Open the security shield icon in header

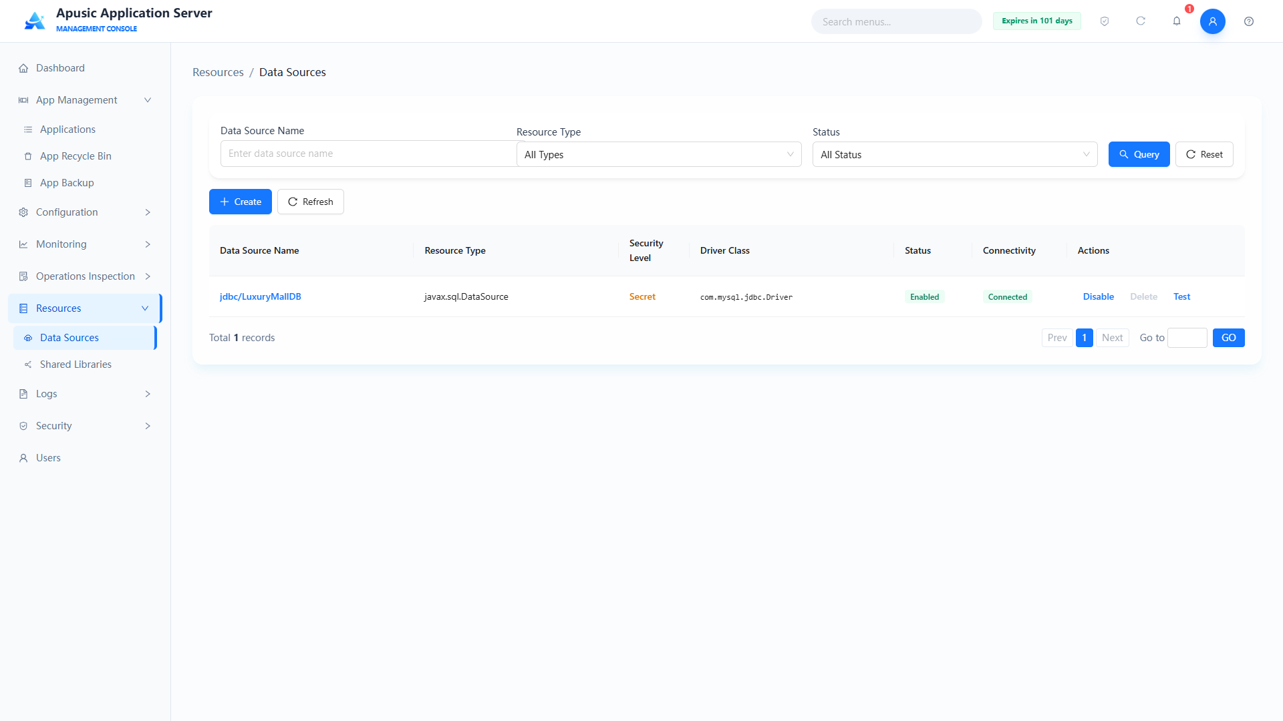click(1105, 21)
